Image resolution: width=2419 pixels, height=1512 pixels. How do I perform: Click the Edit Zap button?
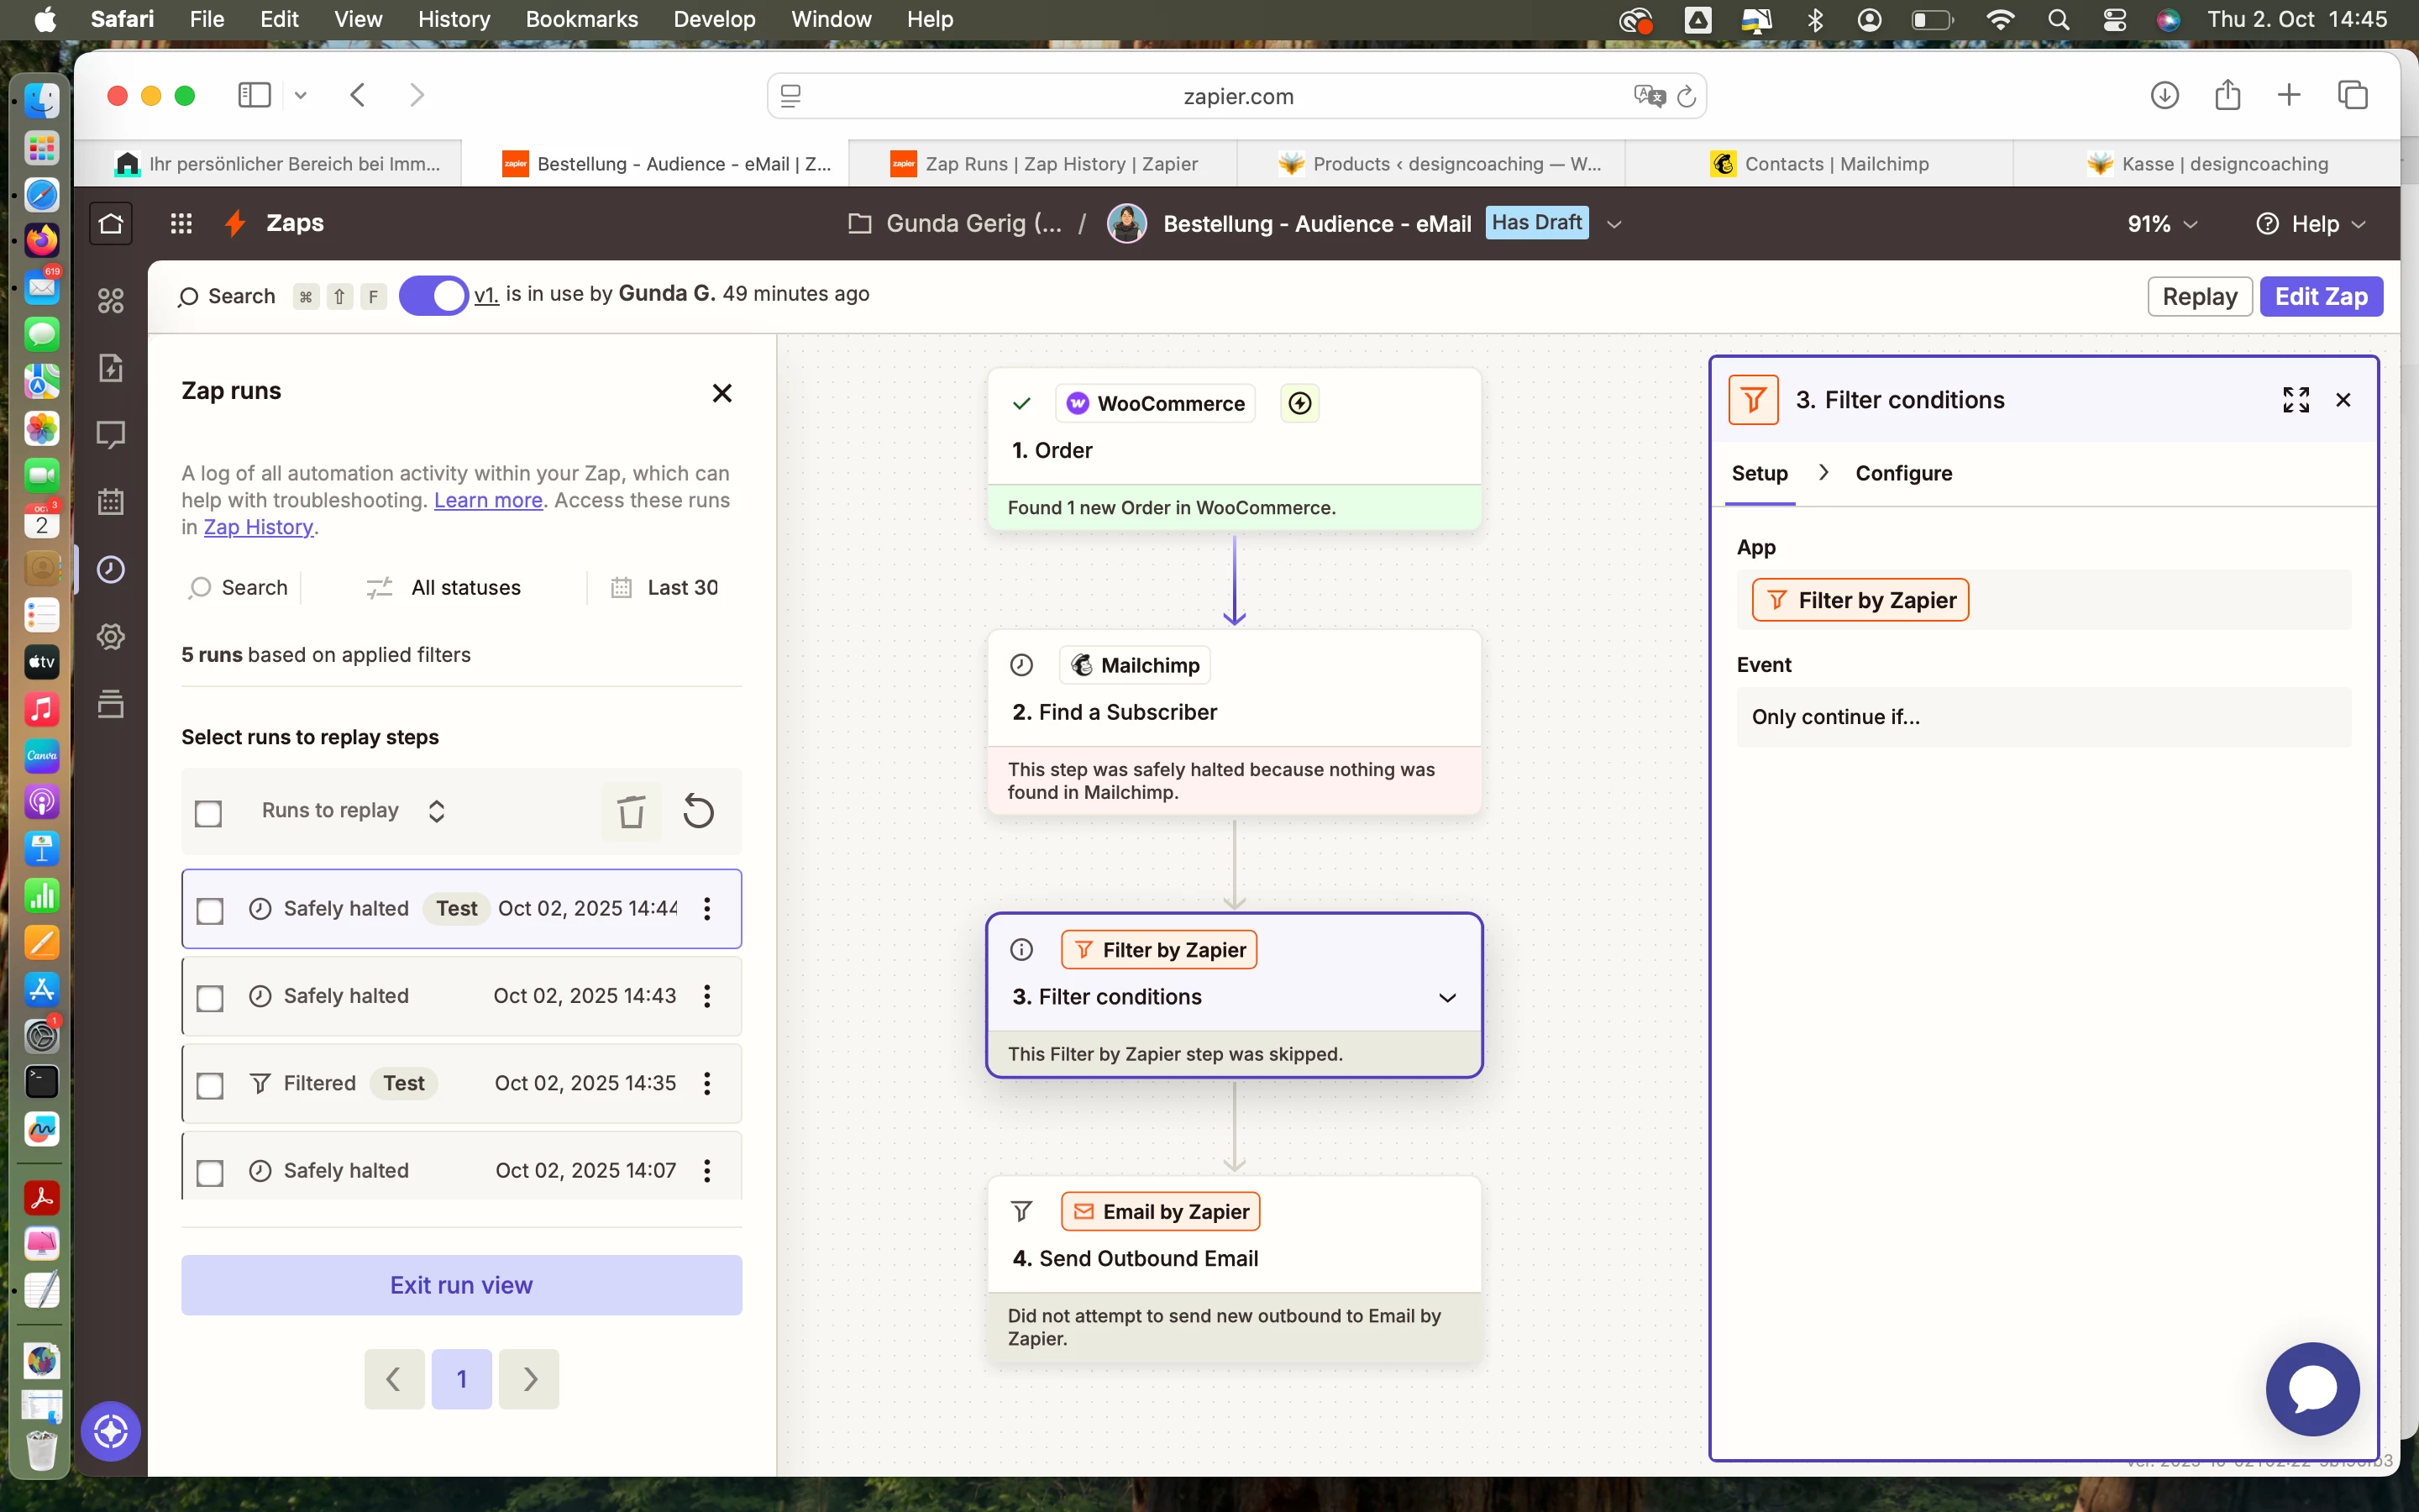pos(2321,297)
